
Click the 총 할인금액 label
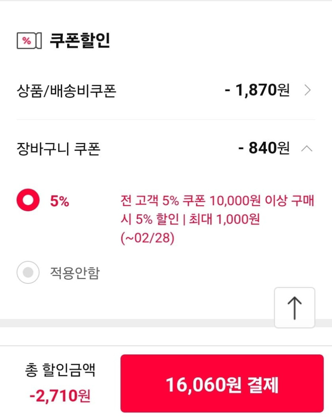[60, 371]
